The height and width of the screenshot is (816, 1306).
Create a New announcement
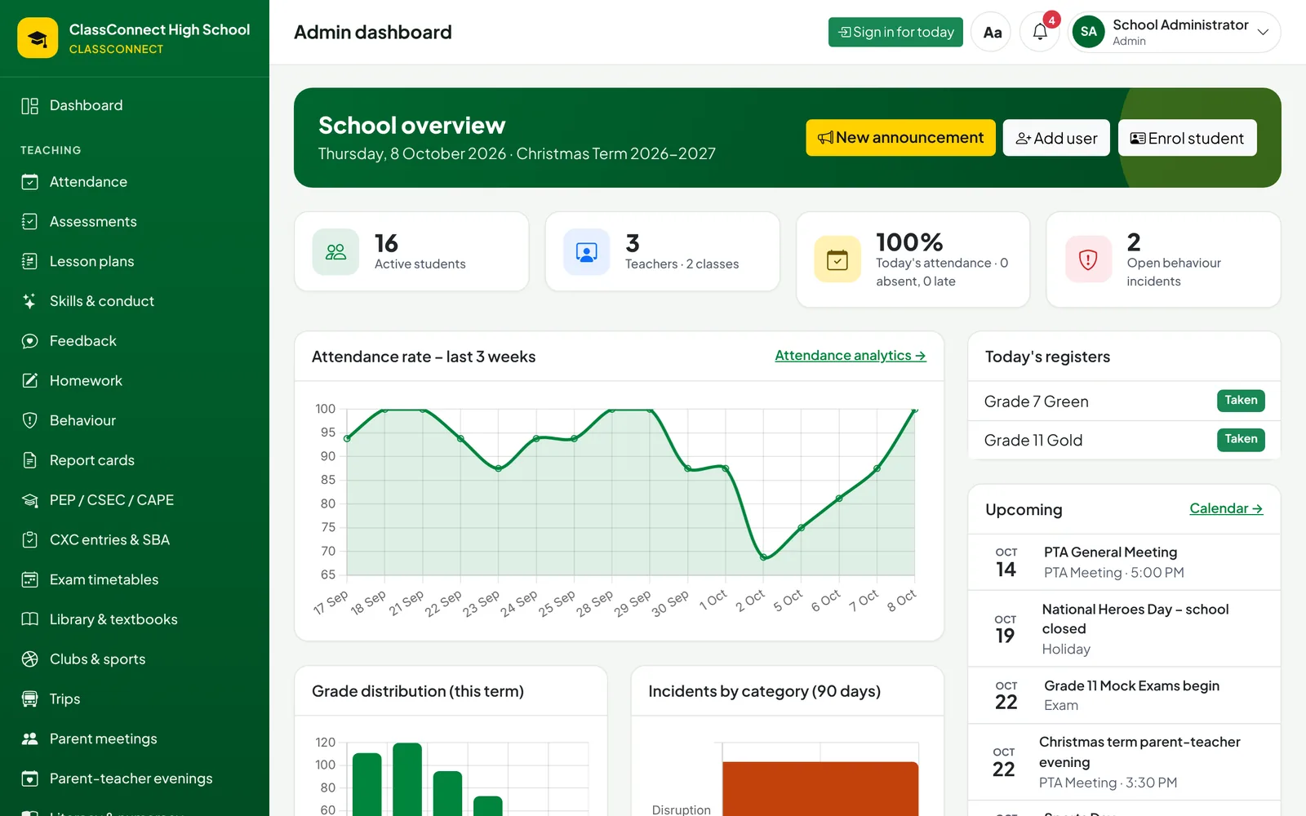pyautogui.click(x=900, y=138)
